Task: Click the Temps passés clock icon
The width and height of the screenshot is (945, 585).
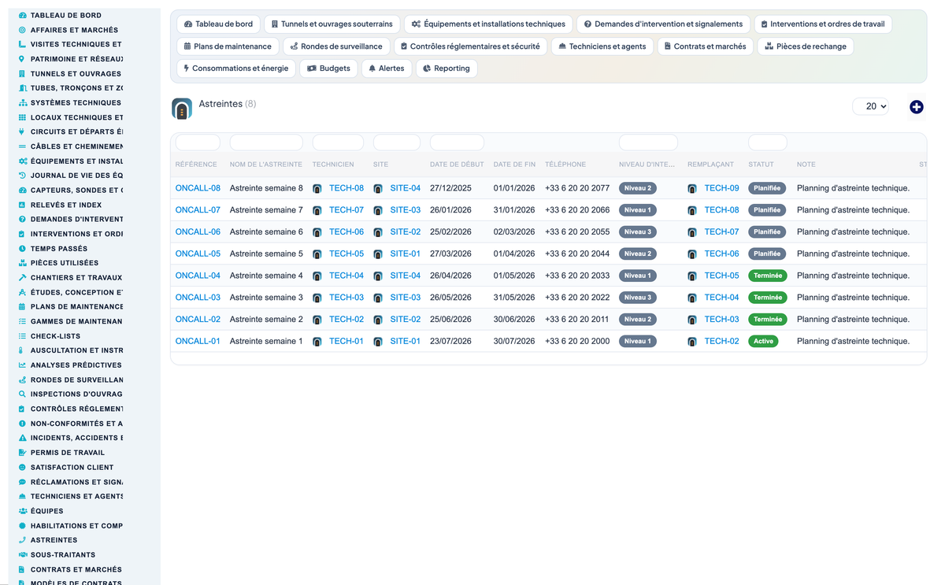Action: [x=22, y=249]
